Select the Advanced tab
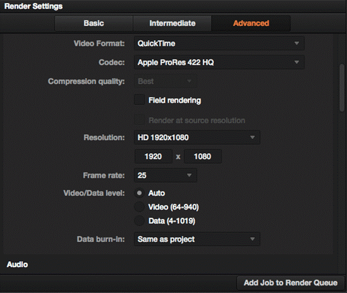The image size is (347, 293). click(x=251, y=23)
